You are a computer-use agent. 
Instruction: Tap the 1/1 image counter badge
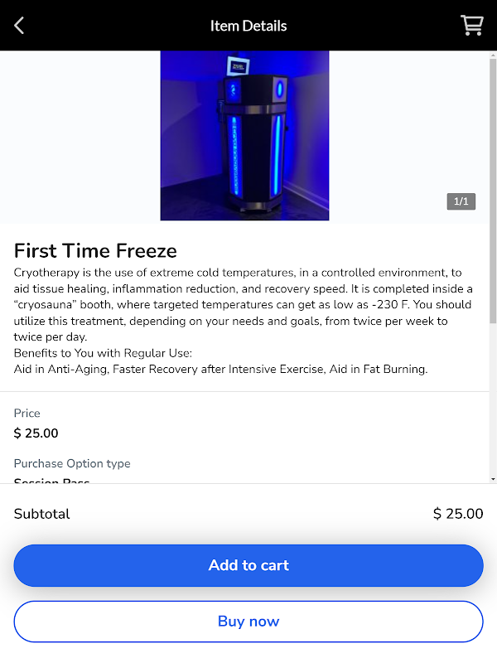pyautogui.click(x=461, y=201)
